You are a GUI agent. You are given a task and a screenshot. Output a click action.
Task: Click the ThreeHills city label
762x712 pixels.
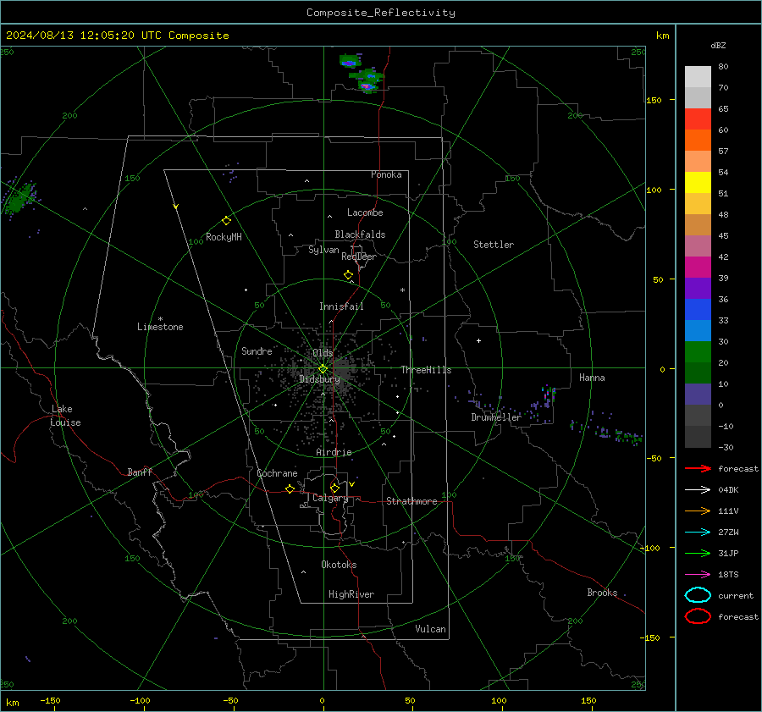coord(426,370)
